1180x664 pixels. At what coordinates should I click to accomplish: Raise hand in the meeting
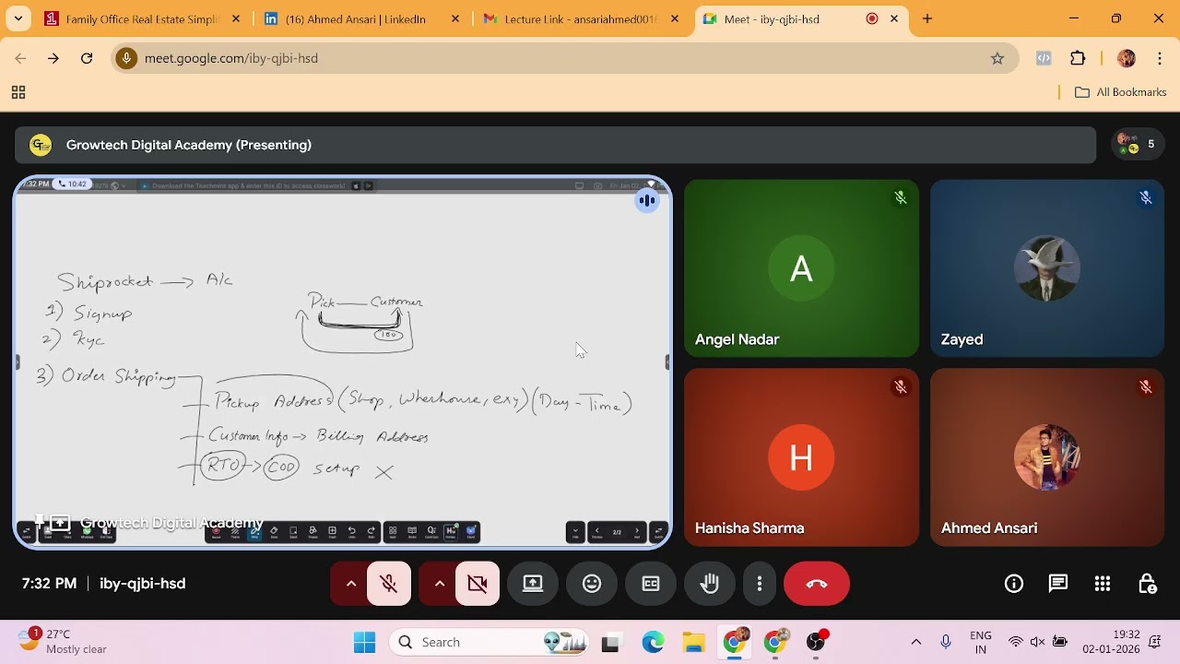click(x=710, y=584)
